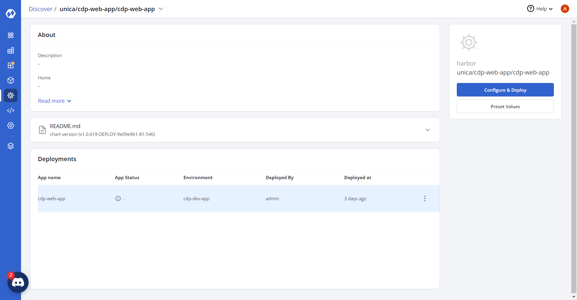Open the App Groups icon with orange notification dot
This screenshot has width=577, height=300.
11,65
